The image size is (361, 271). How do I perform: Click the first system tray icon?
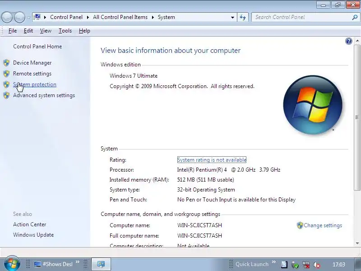pyautogui.click(x=284, y=265)
